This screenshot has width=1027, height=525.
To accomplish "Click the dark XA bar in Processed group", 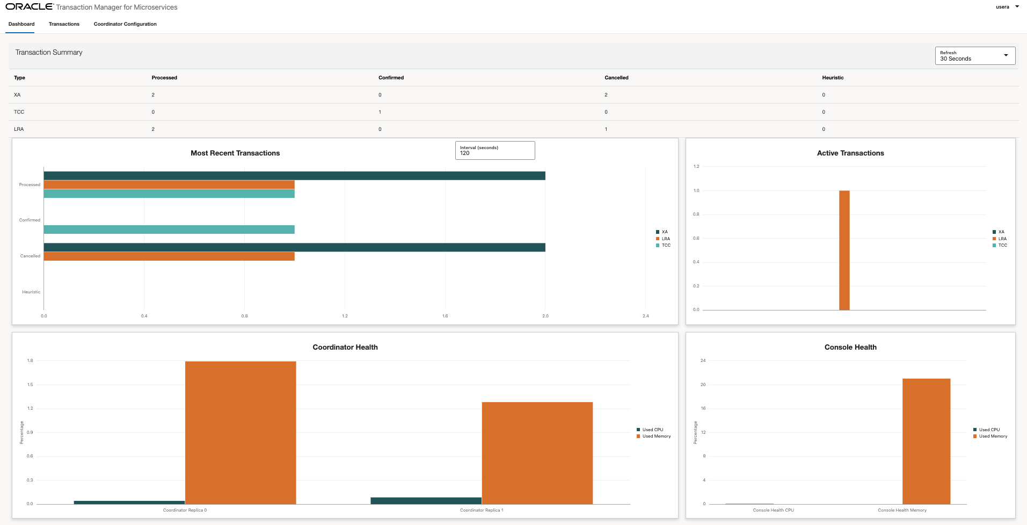I will click(x=295, y=176).
